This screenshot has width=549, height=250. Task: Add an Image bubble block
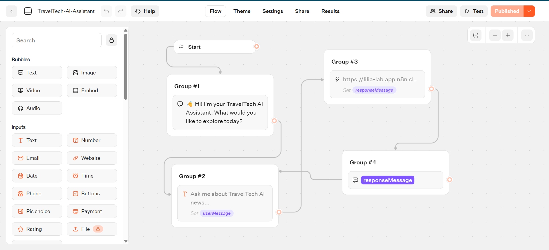(x=92, y=73)
